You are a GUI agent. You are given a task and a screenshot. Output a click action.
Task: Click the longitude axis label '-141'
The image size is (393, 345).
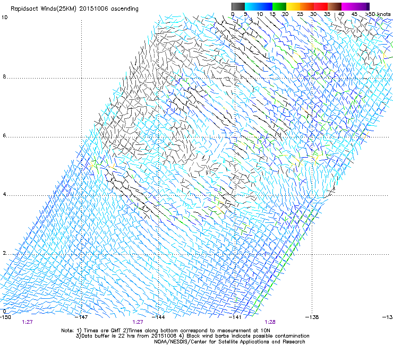(x=235, y=317)
